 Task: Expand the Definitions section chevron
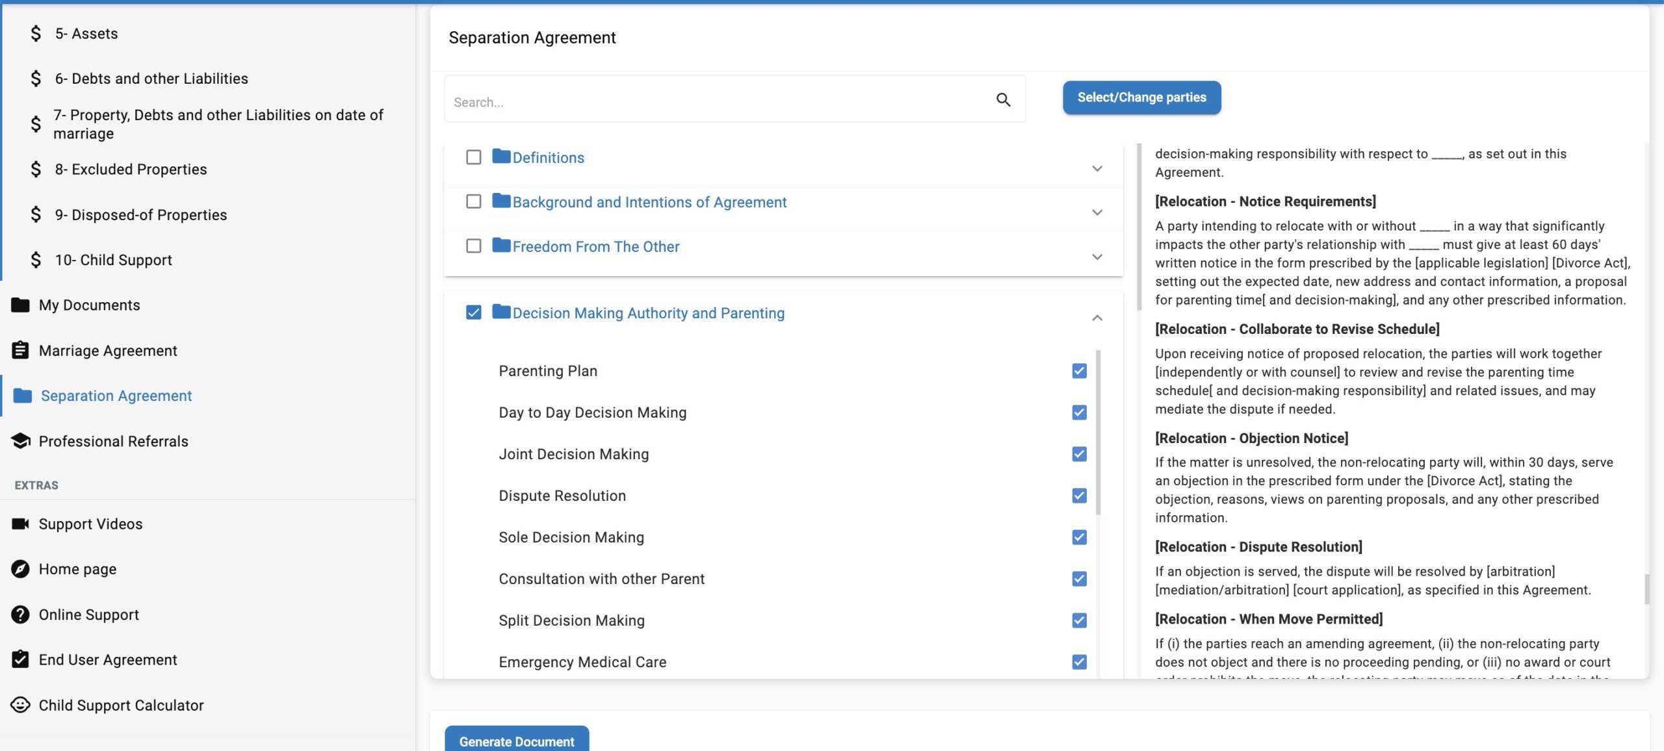click(1097, 169)
